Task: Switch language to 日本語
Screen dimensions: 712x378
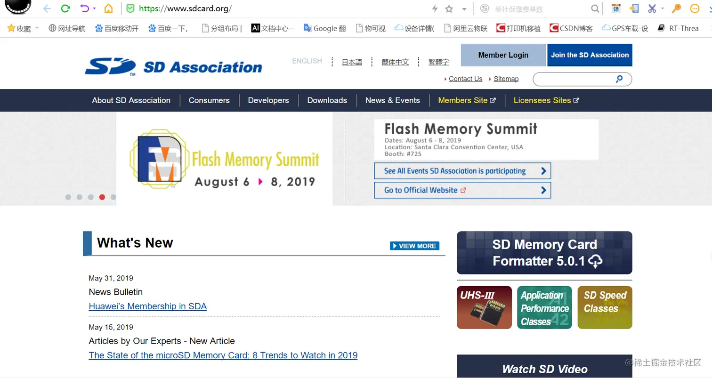Action: pos(352,62)
